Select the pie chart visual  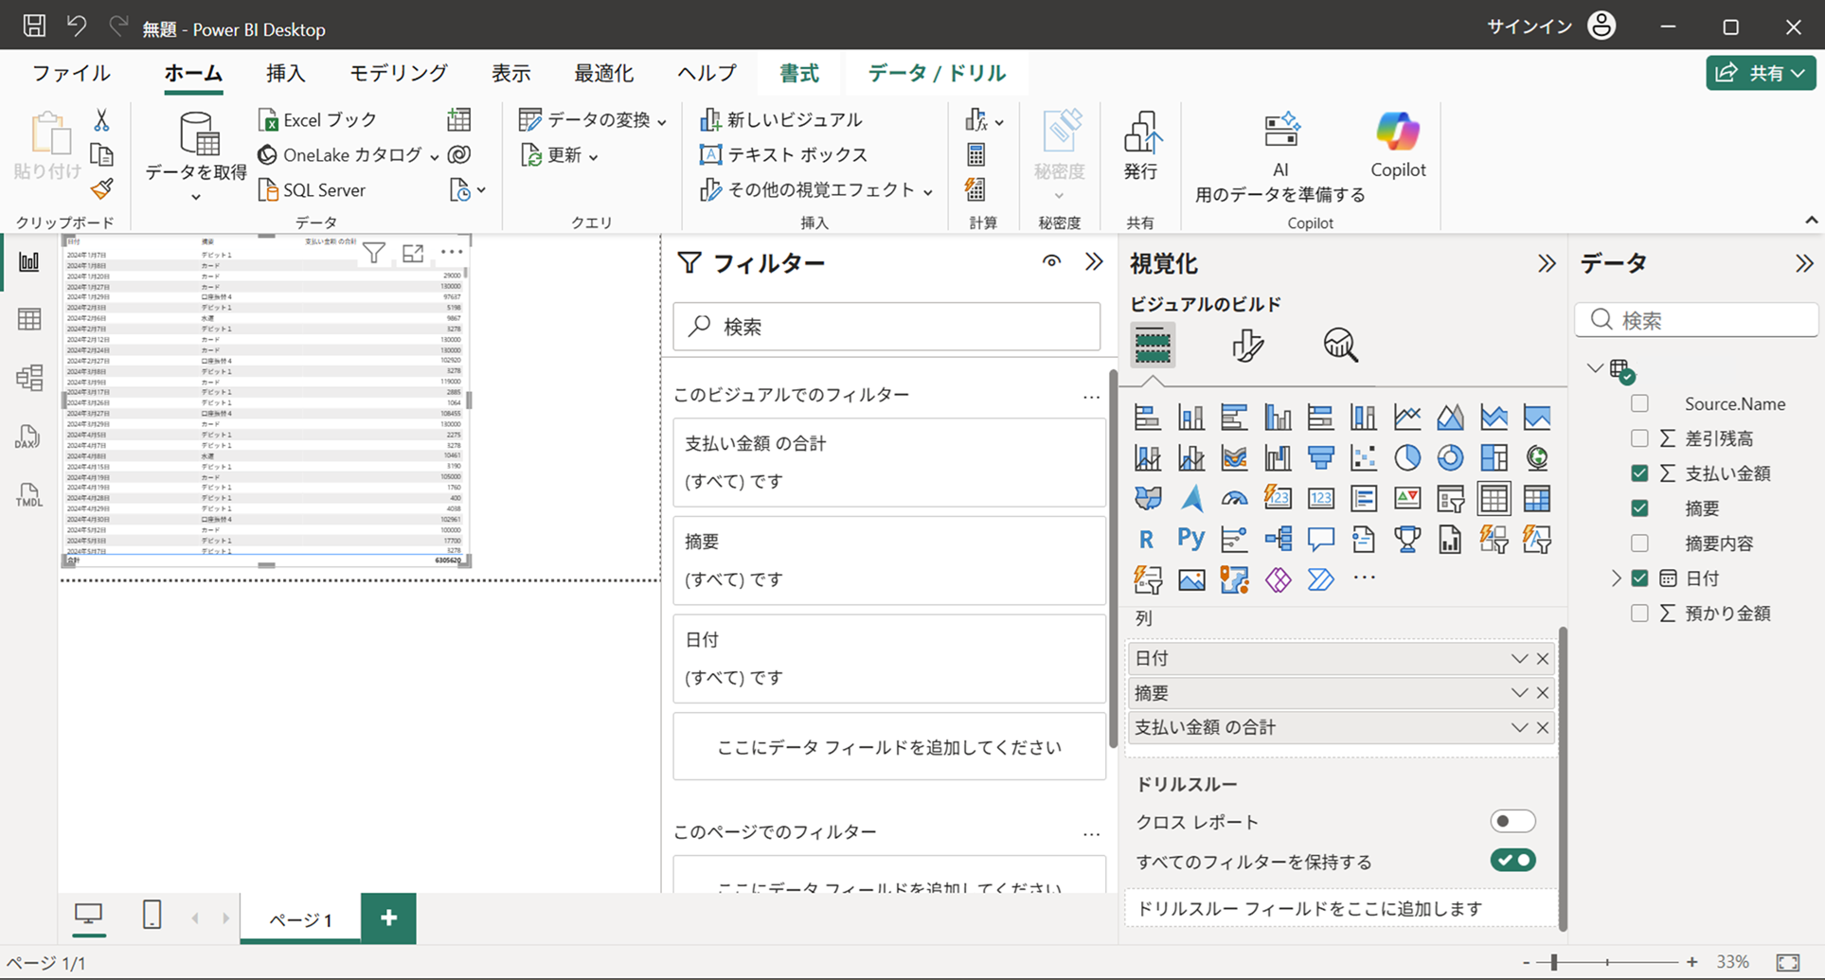point(1408,458)
